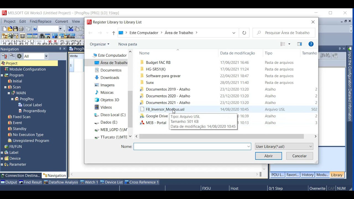The width and height of the screenshot is (354, 199).
Task: Insert vertical line sF9 symbol
Action: click(x=45, y=42)
